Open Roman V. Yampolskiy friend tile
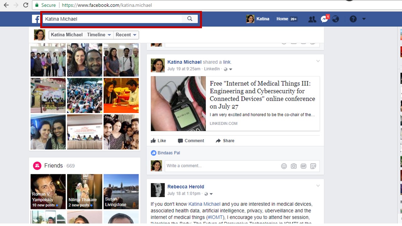This screenshot has height=226, width=402. 48,192
